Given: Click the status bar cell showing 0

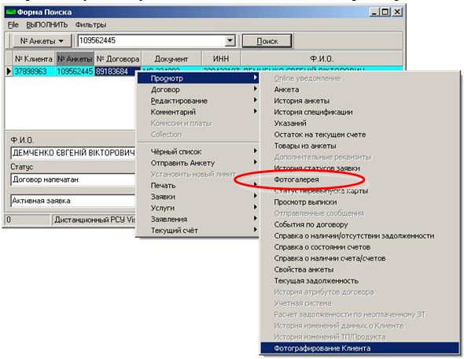Looking at the screenshot, I should click(x=28, y=220).
